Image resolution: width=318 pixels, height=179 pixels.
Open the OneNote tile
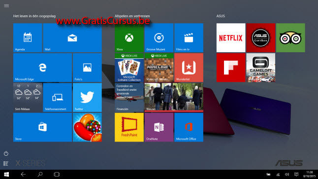159,127
